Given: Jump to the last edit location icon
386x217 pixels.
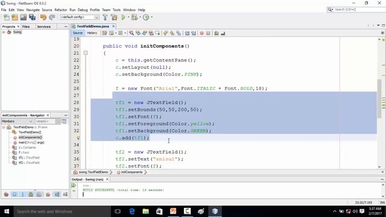Looking at the screenshot, I should 104,33.
